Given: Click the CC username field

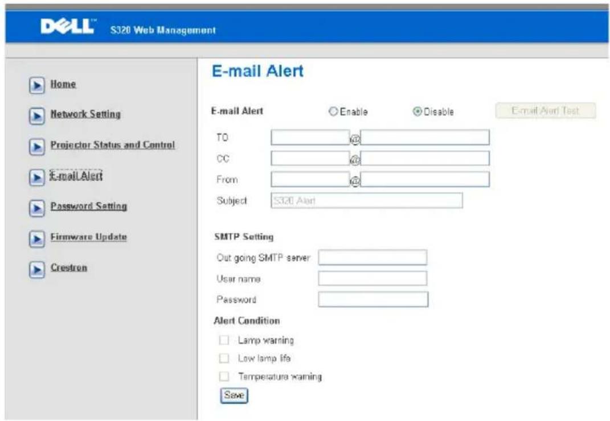Looking at the screenshot, I should (310, 158).
